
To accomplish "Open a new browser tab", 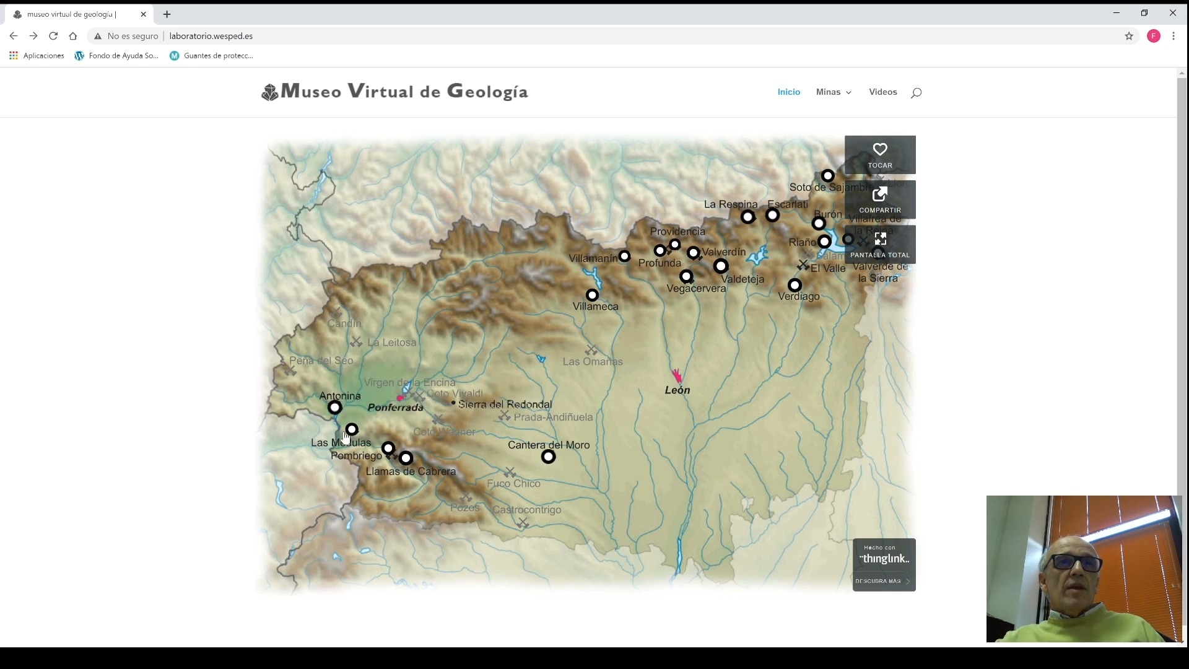I will [x=167, y=14].
